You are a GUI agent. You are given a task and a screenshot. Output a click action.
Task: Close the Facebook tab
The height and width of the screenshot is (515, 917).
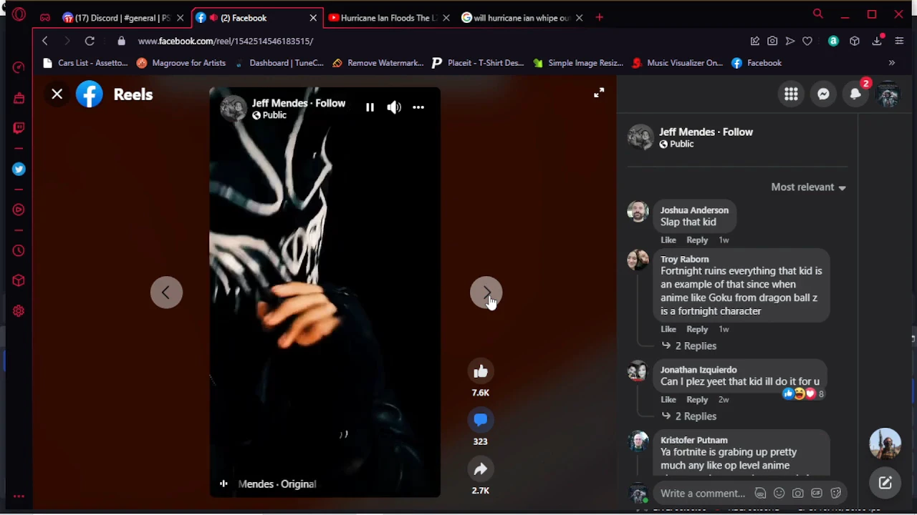(x=313, y=18)
